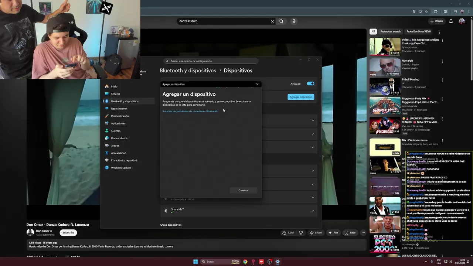Click the Shure MV7 speaker icon
This screenshot has width=473, height=266.
coord(166,211)
